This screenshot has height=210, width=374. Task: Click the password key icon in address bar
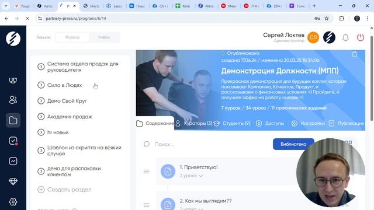coord(317,18)
